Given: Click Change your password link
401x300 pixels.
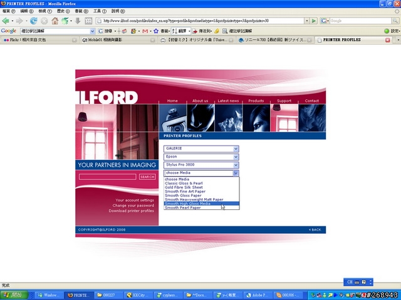Looking at the screenshot, I should coord(133,206).
